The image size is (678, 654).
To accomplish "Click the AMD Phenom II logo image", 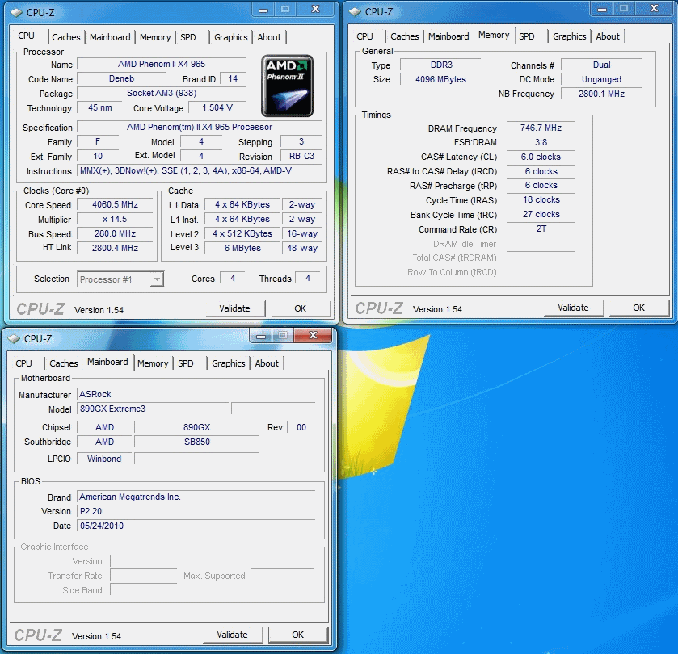I will click(x=287, y=86).
